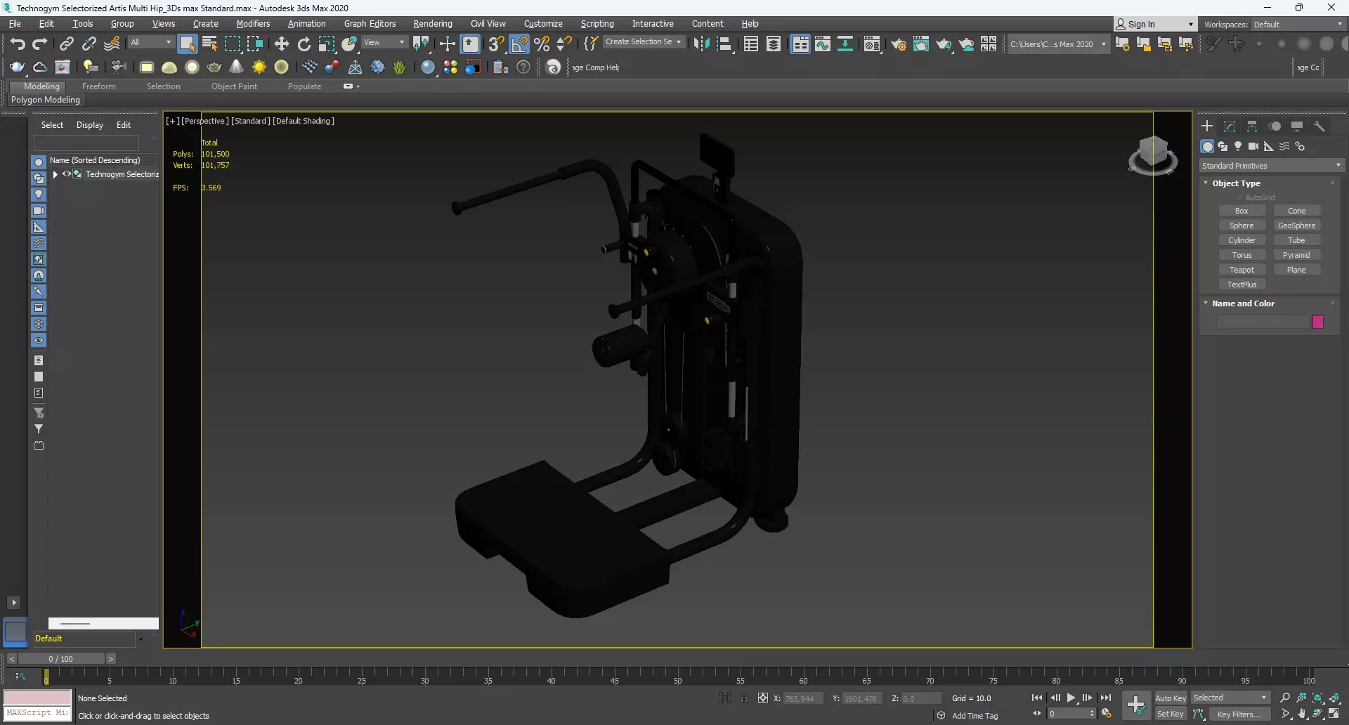Open the Modify command panel tab
1349x725 pixels.
pos(1230,126)
